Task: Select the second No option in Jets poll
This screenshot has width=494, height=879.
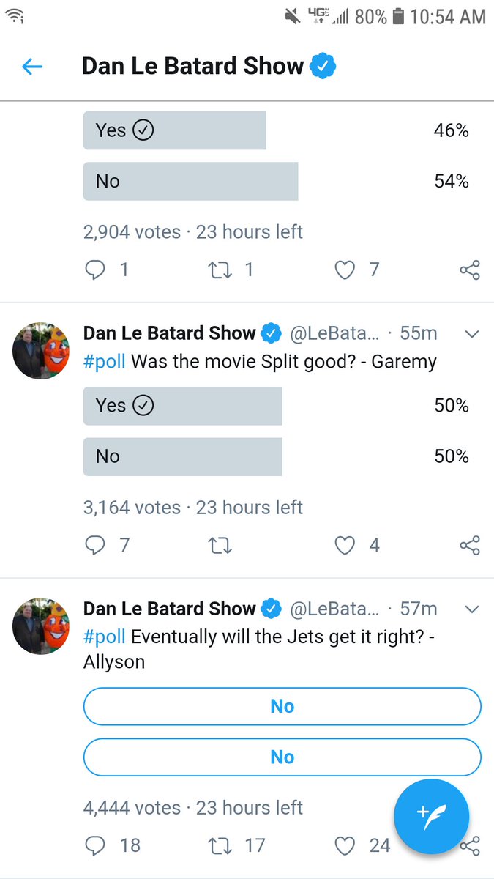Action: pyautogui.click(x=282, y=757)
